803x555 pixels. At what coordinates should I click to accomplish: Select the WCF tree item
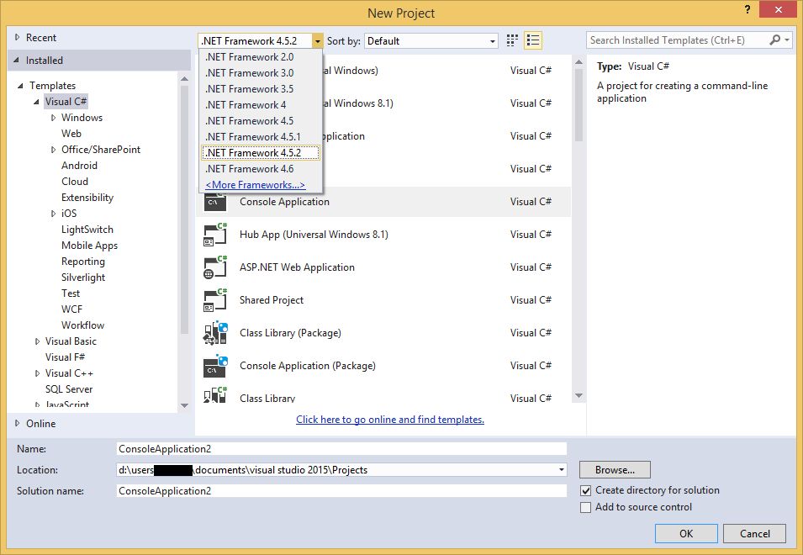(x=71, y=309)
